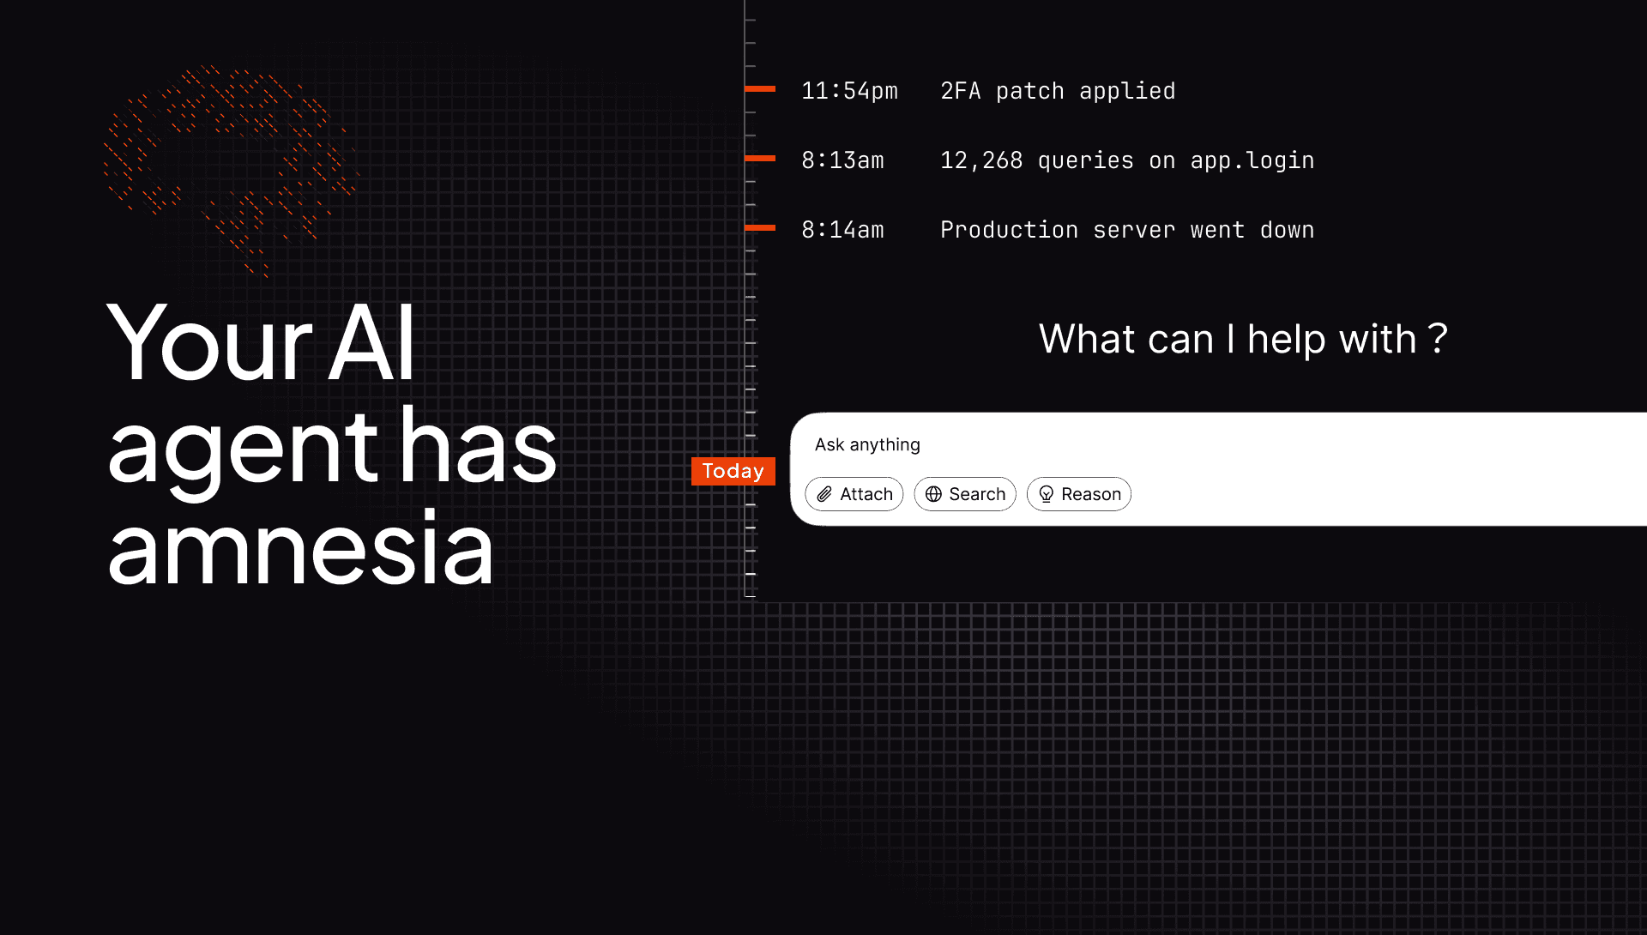Click the 'What can I help with ?' heading
This screenshot has width=1647, height=935.
pyautogui.click(x=1243, y=339)
